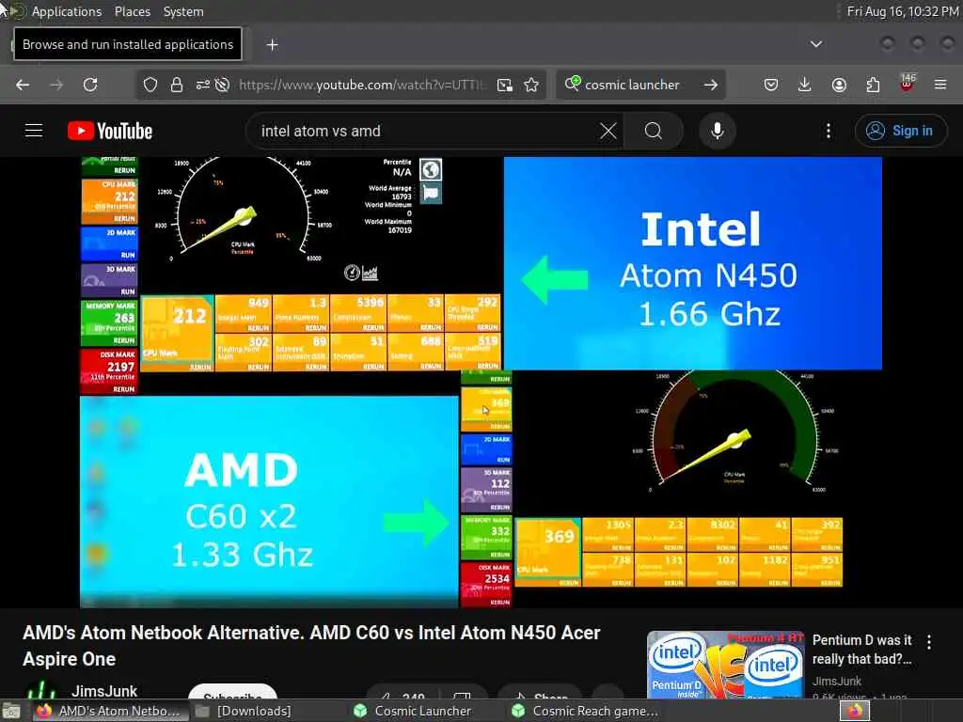Switch to Cosmic Reach game taskbar window
This screenshot has width=963, height=722.
586,711
